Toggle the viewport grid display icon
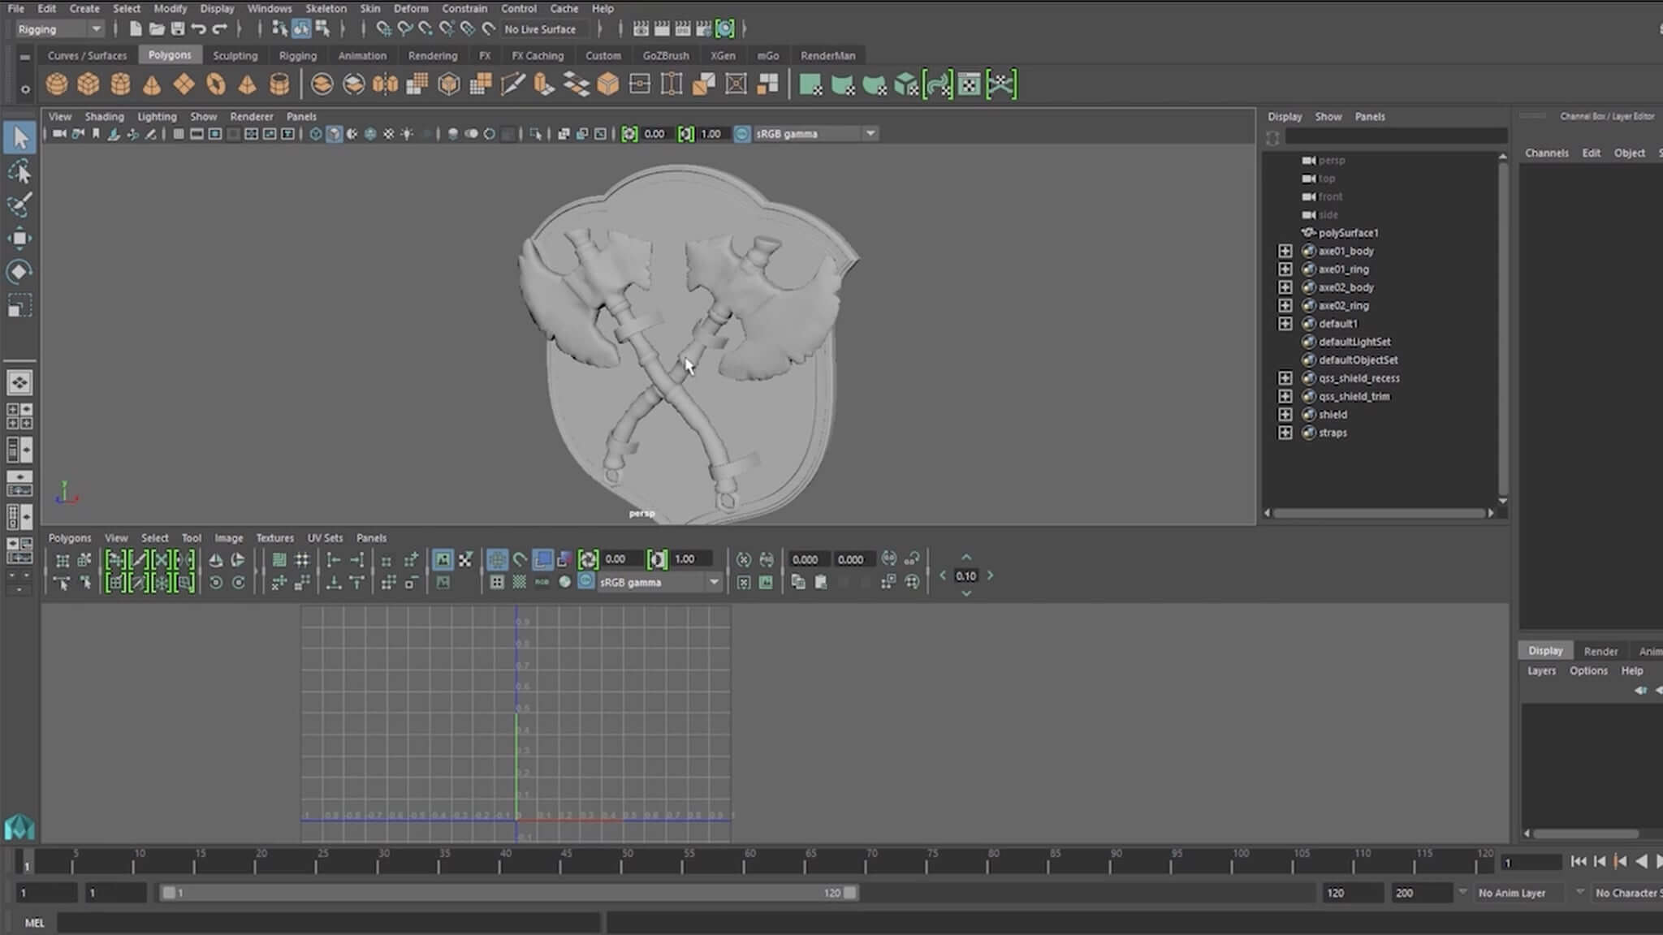 (178, 134)
